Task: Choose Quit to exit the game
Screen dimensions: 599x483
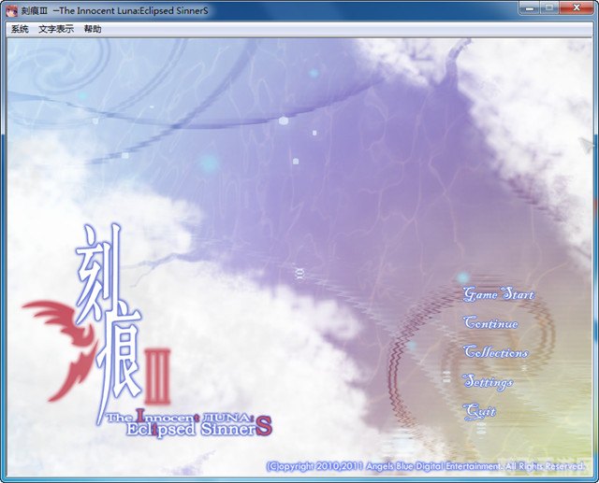Action: (x=480, y=411)
